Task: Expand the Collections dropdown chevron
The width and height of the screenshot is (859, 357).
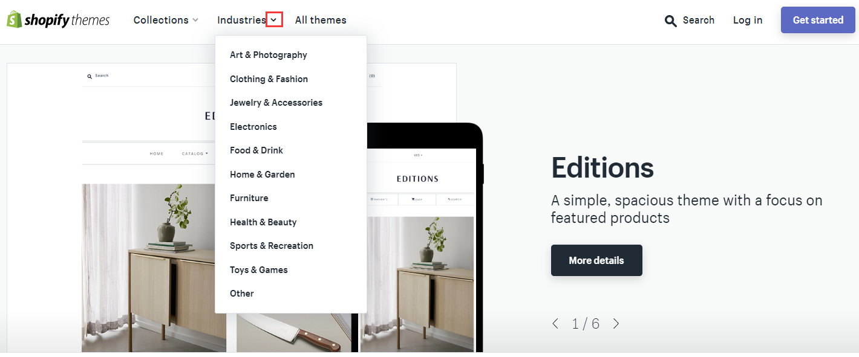Action: [x=195, y=20]
